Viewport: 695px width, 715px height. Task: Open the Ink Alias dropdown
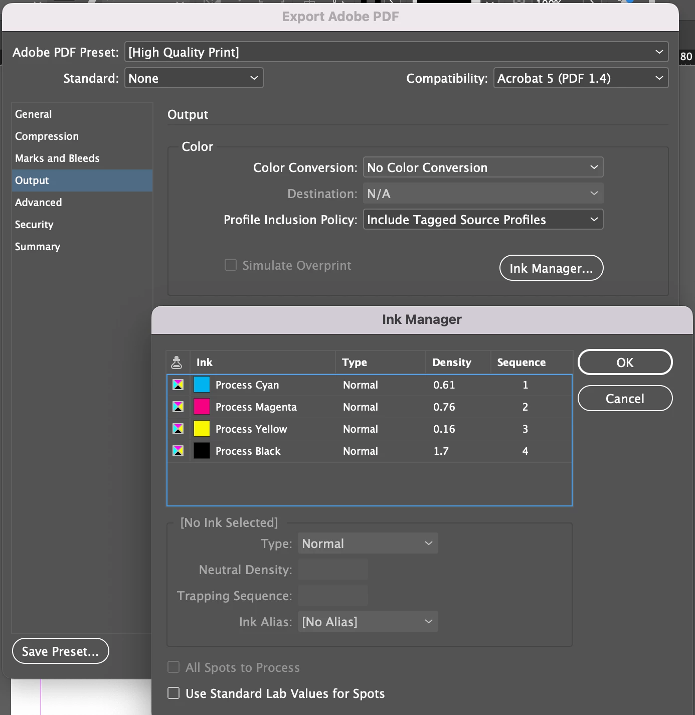point(368,622)
